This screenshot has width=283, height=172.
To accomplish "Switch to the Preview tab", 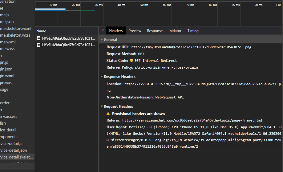I will 135,31.
